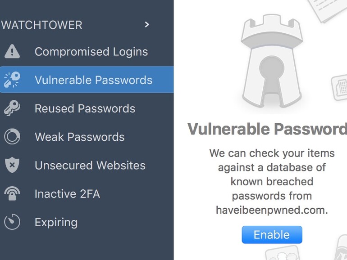Click the Weak Passwords circle icon
The image size is (347, 260).
pos(12,137)
